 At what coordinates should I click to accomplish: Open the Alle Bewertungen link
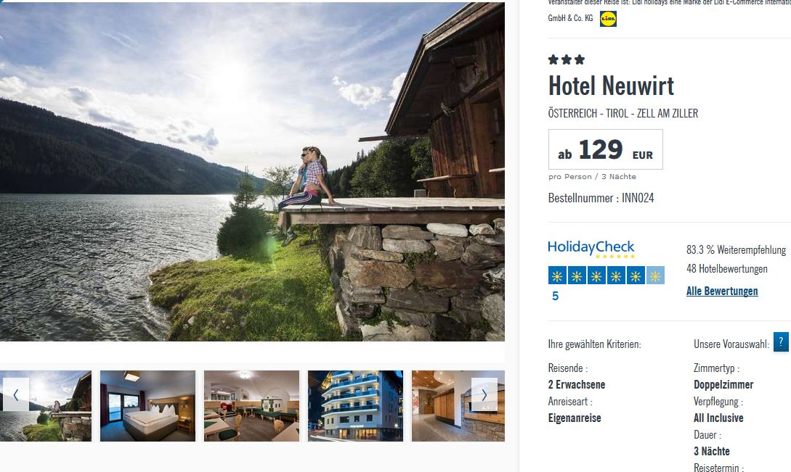(x=722, y=291)
